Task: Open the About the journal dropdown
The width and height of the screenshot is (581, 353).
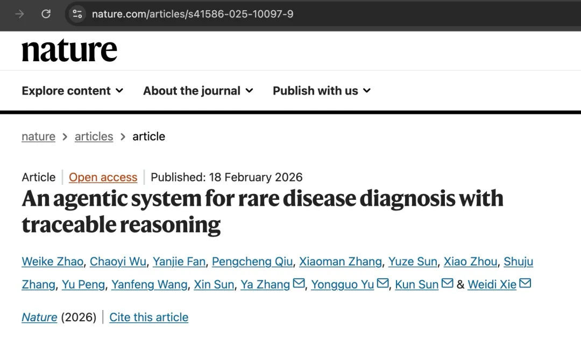Action: (x=198, y=91)
